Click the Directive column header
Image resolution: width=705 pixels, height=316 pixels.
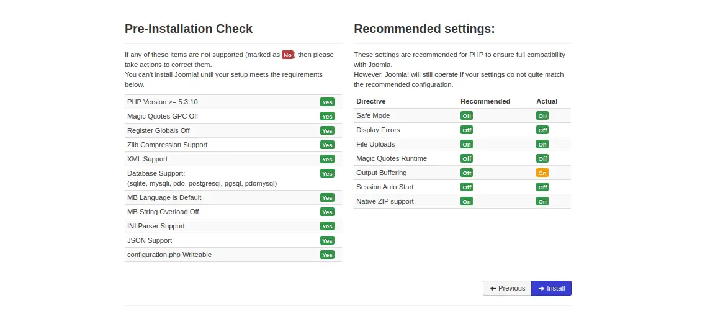(371, 102)
